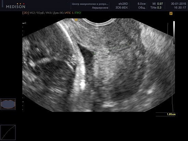188x141 pixels.
Task: Click the date 30-01-2015 in header
Action: 178,4
